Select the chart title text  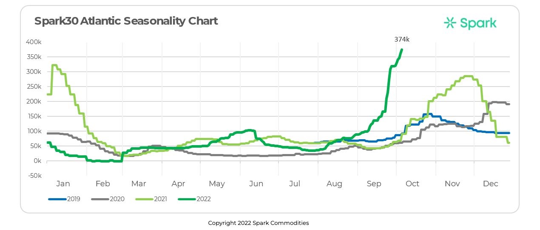[126, 21]
